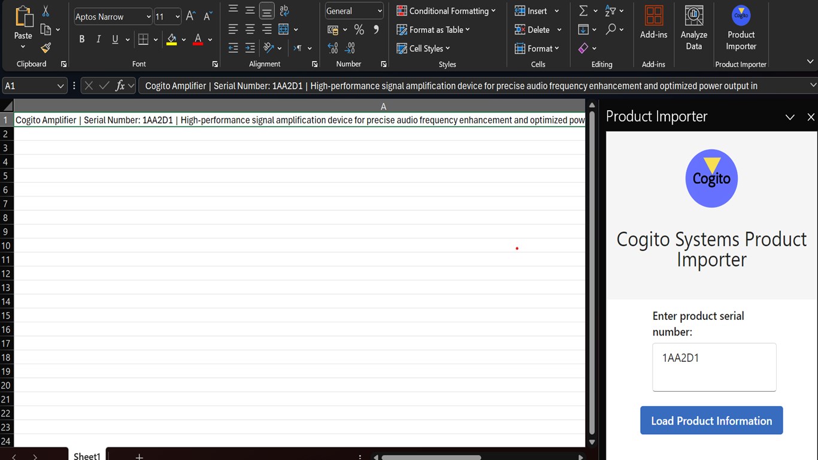
Task: Open the Insert cells dropdown arrow
Action: point(557,11)
